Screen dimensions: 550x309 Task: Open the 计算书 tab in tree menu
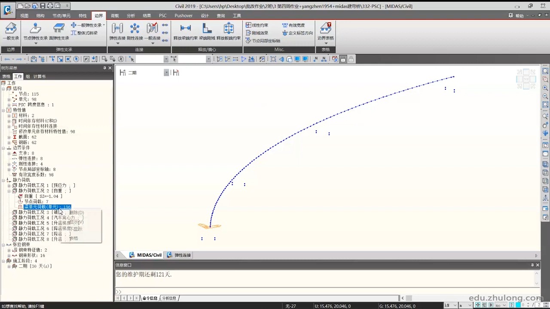39,76
